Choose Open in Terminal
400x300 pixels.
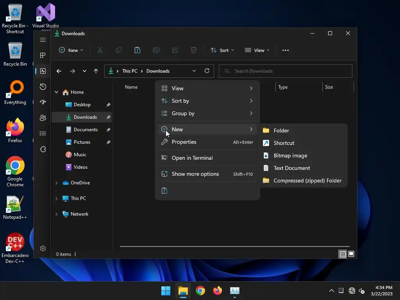tap(207, 158)
